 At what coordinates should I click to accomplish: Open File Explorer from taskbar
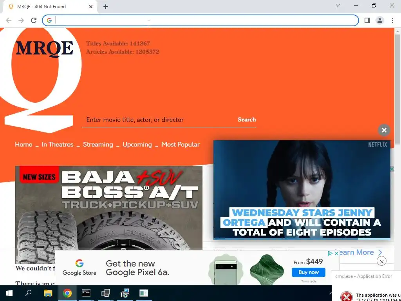tap(48, 293)
